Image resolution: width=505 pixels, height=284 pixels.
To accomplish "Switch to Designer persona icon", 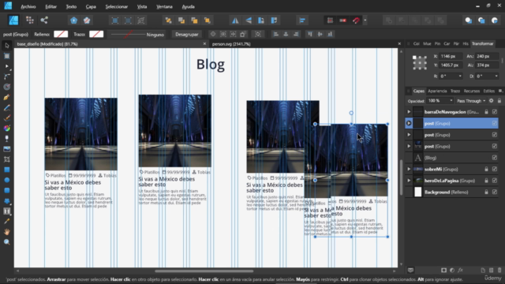I will 13,21.
